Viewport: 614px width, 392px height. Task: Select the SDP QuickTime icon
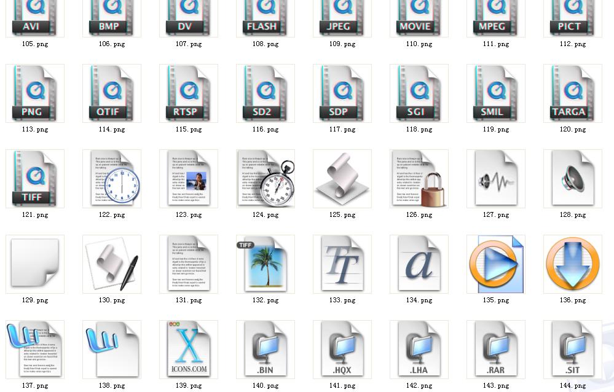[342, 93]
